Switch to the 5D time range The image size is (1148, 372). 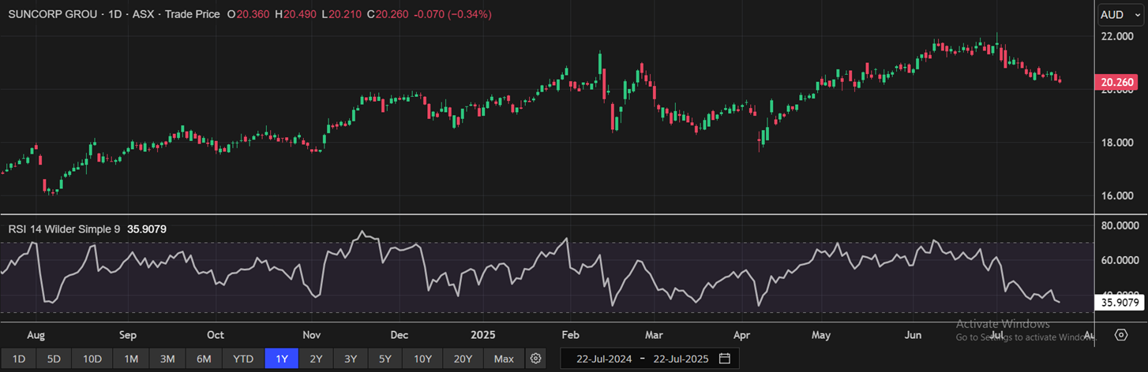[x=54, y=359]
